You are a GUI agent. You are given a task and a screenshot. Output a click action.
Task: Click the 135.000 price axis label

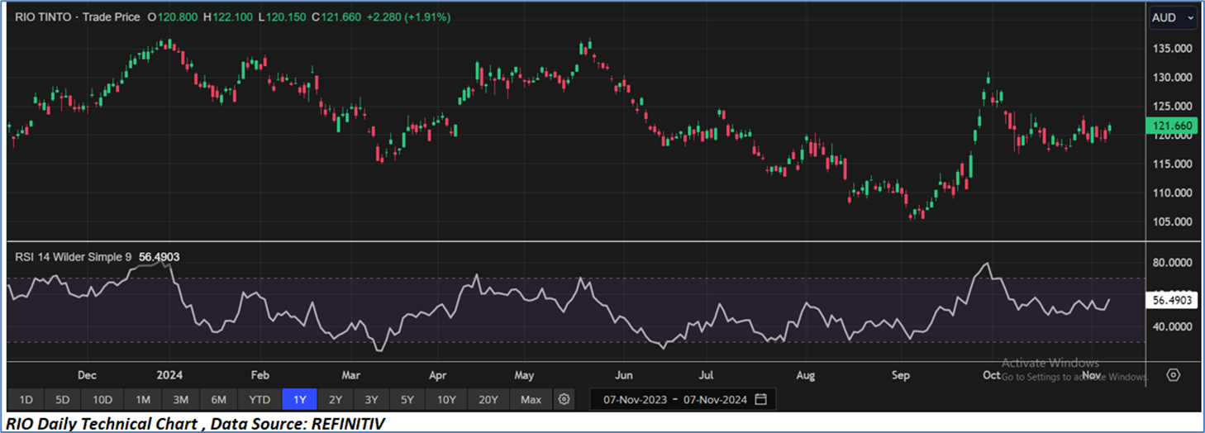click(x=1171, y=49)
